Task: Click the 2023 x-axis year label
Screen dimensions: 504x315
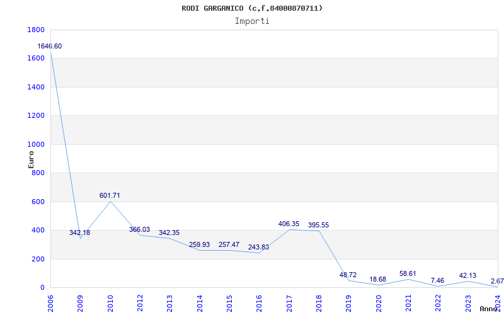Action: point(468,304)
